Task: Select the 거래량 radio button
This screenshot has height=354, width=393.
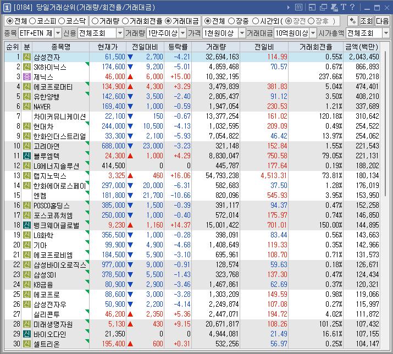Action: (x=95, y=21)
